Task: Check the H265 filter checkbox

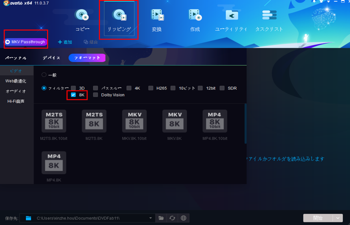Action: tap(150, 88)
